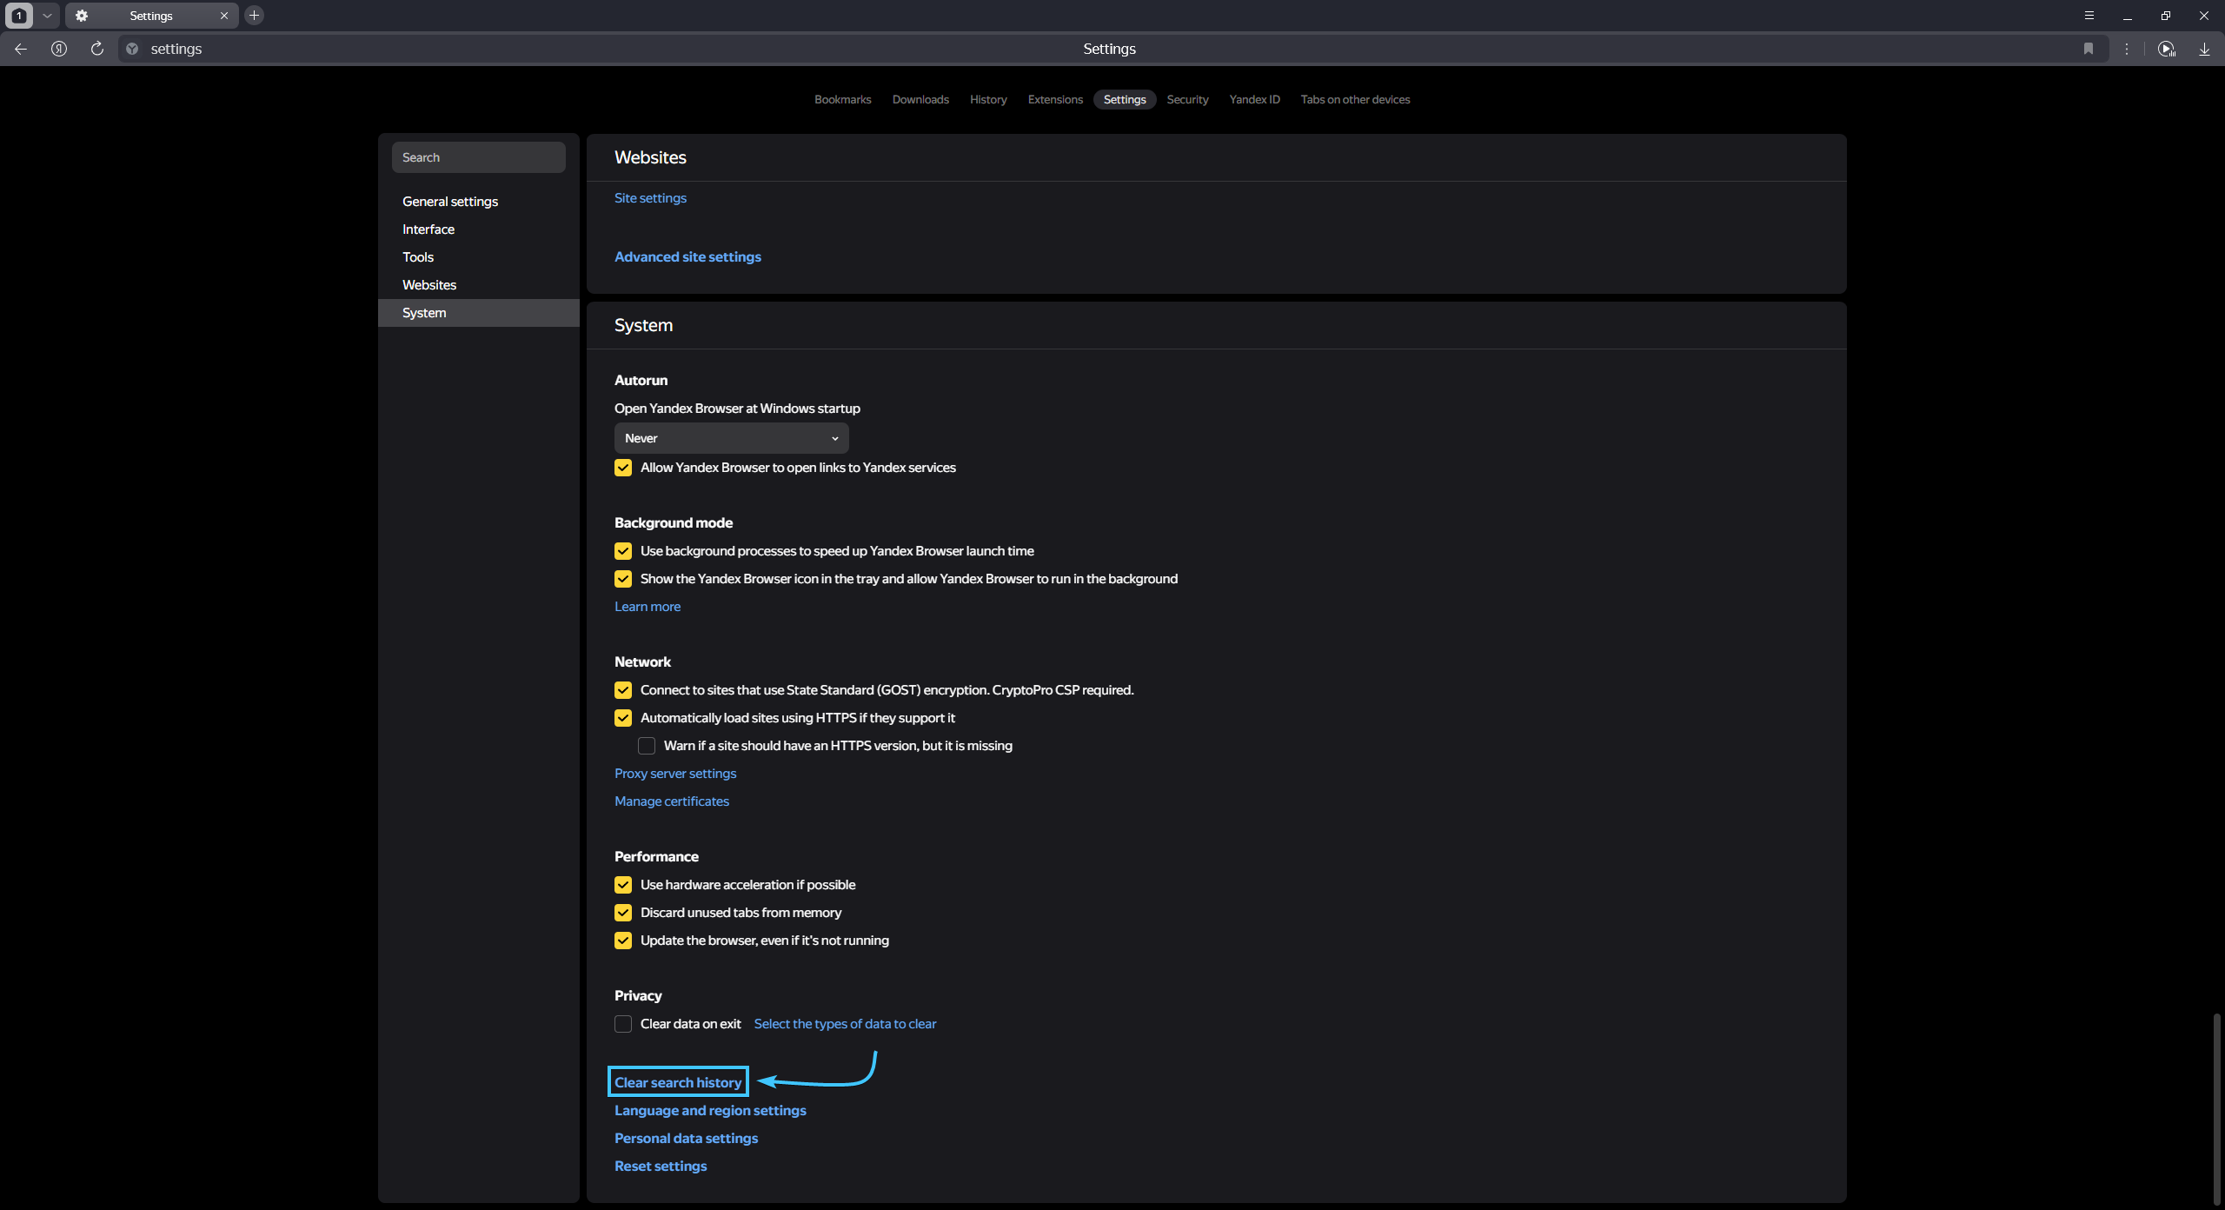Open the History tab
Viewport: 2225px width, 1210px height.
pos(988,99)
